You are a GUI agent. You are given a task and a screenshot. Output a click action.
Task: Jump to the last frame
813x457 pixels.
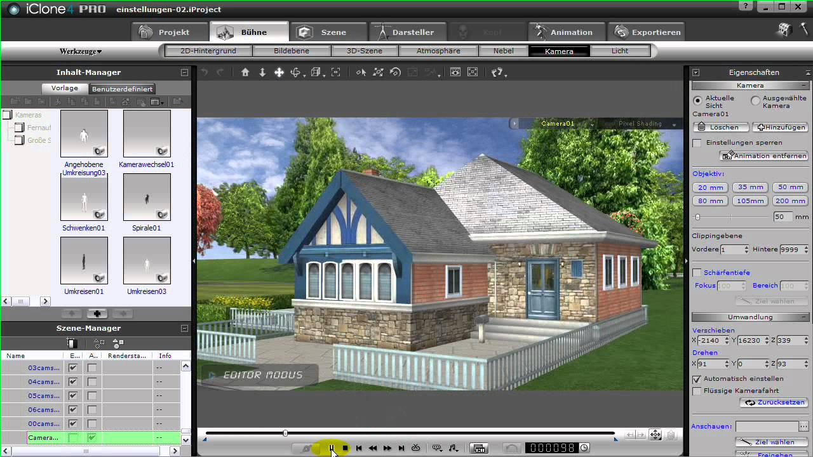tap(401, 448)
